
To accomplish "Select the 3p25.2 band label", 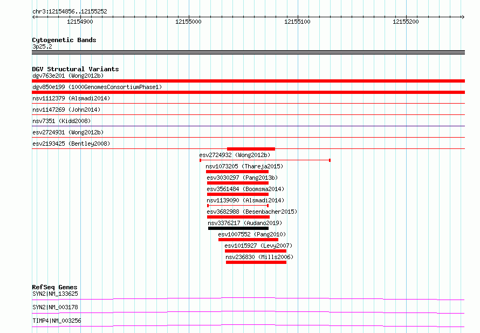I will 42,46.
